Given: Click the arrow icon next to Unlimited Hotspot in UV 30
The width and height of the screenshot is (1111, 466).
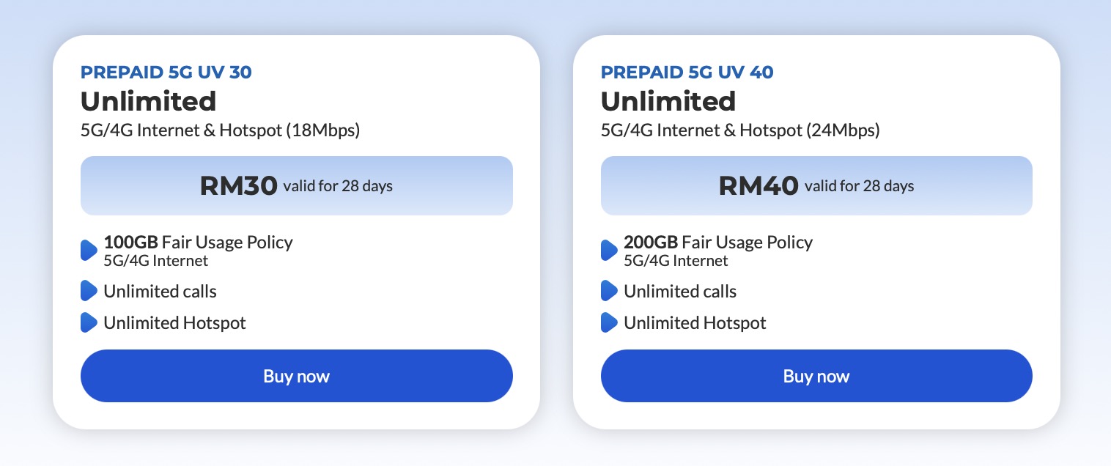Looking at the screenshot, I should click(89, 322).
